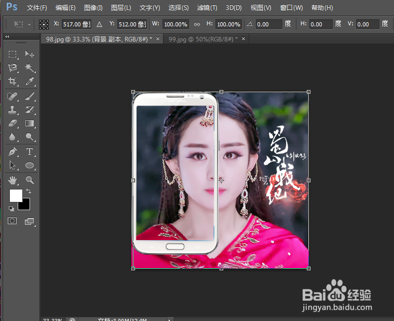Select the Dodge tool
394x321 pixels.
30,137
